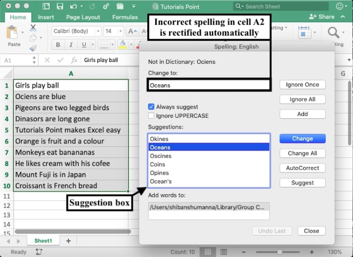The height and width of the screenshot is (257, 353).
Task: Open the font name dropdown
Action: (98, 31)
